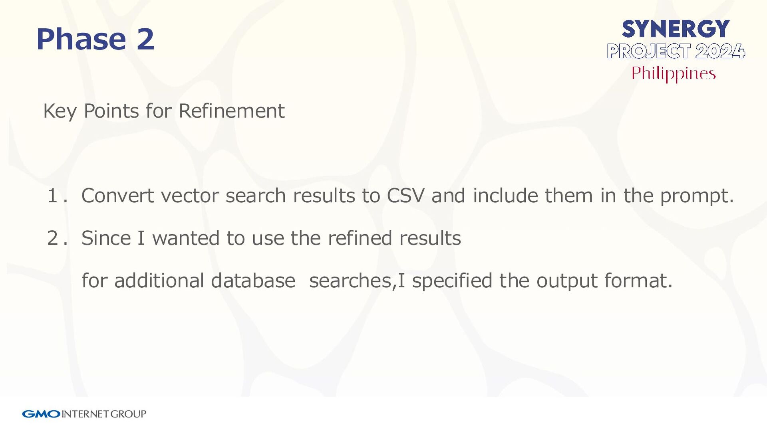The height and width of the screenshot is (431, 767).
Task: Click list number 2 marker
Action: click(56, 238)
